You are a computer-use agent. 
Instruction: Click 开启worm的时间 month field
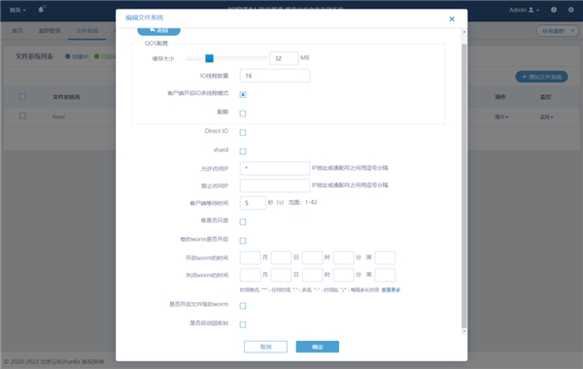click(251, 257)
